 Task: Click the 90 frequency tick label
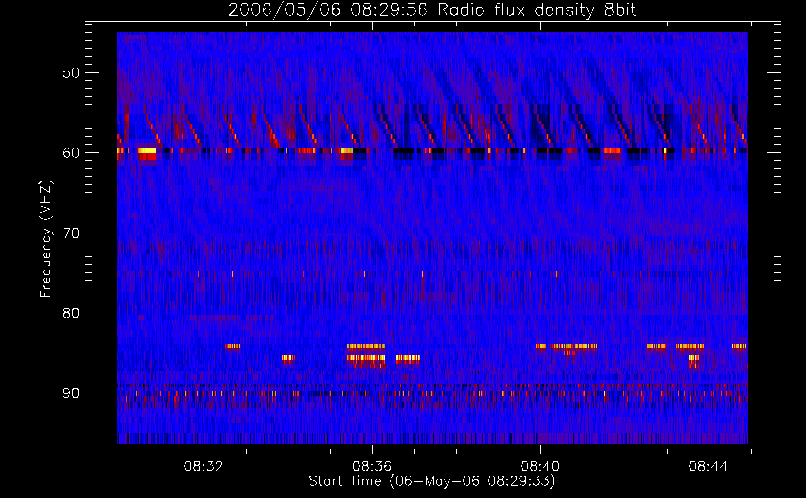click(71, 393)
